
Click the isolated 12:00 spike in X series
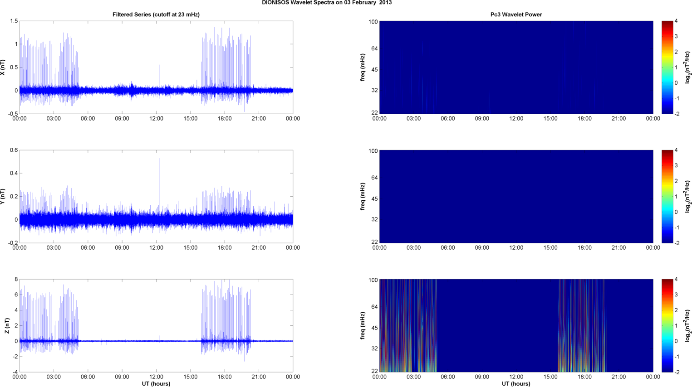click(159, 76)
